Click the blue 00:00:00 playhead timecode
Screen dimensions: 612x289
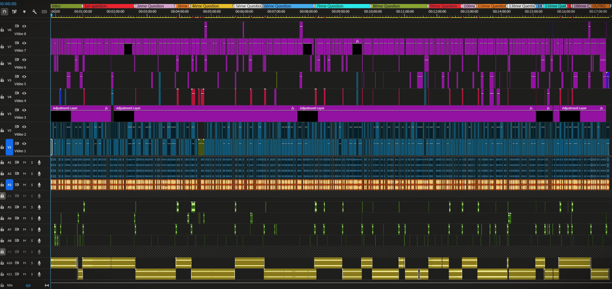tap(8, 3)
